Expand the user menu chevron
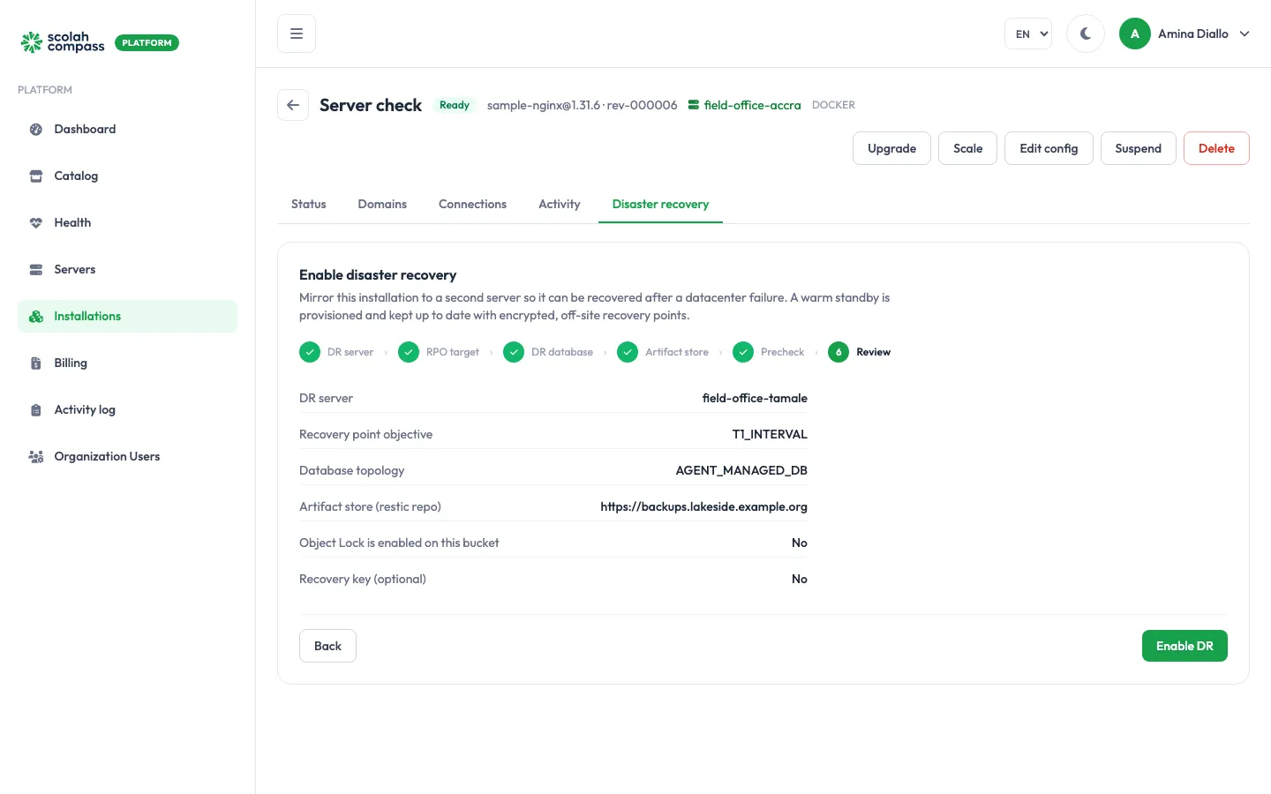The height and width of the screenshot is (794, 1271). click(x=1245, y=34)
